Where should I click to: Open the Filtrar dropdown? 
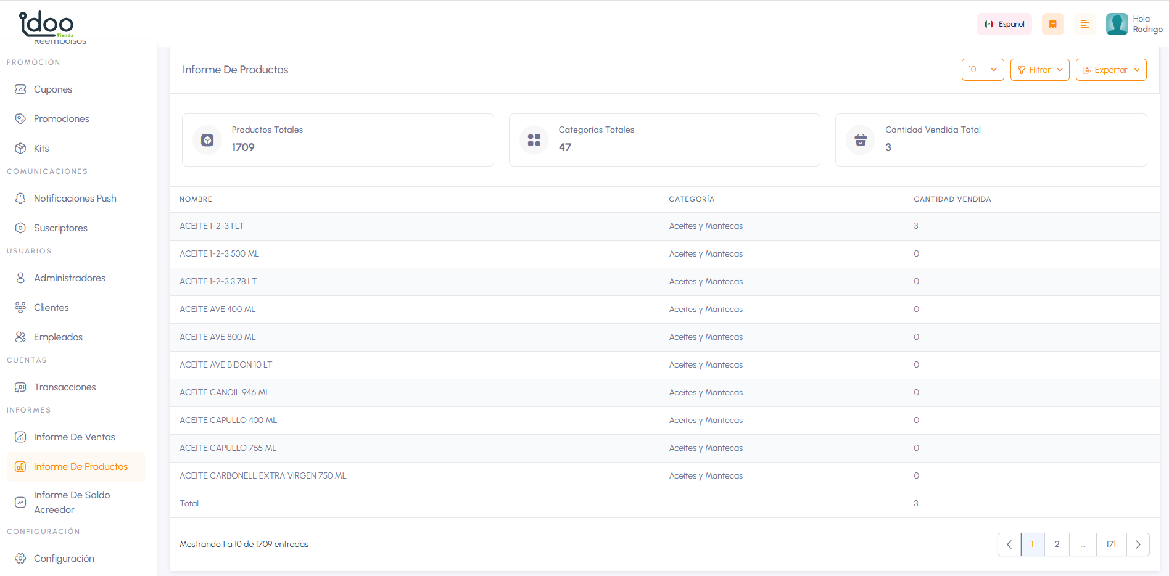(x=1039, y=70)
